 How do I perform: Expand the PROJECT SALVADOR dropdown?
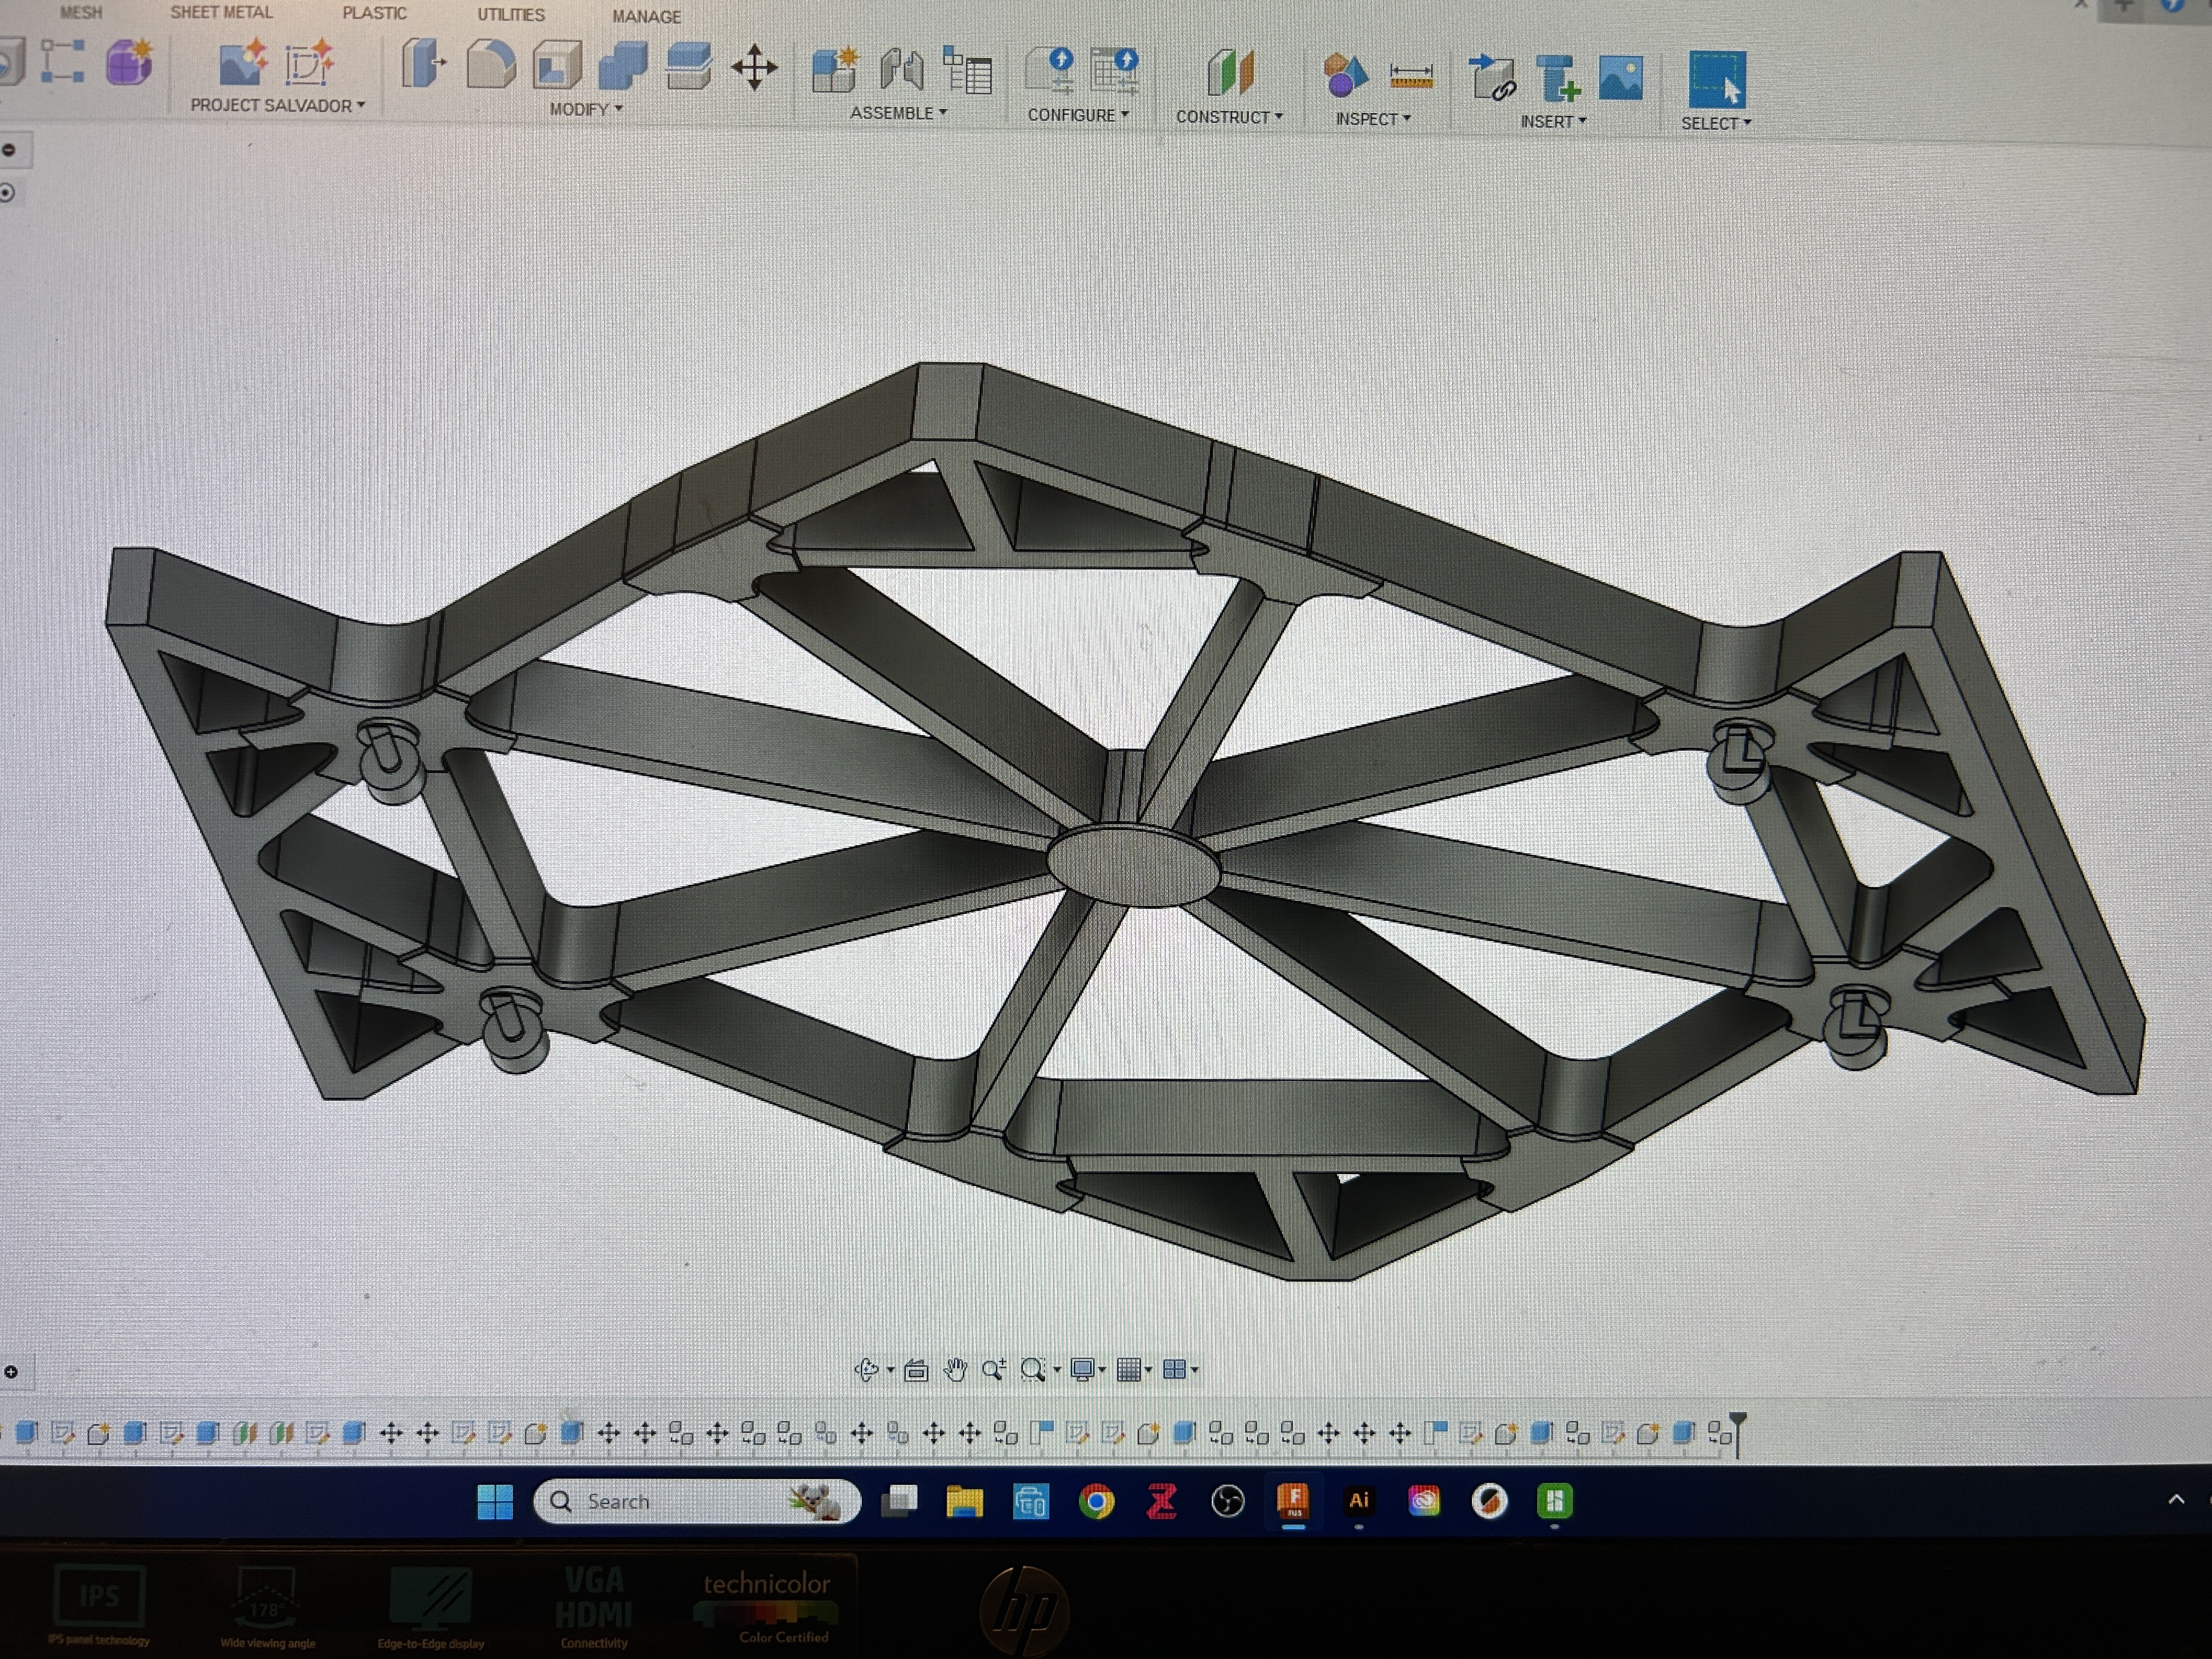click(x=278, y=105)
